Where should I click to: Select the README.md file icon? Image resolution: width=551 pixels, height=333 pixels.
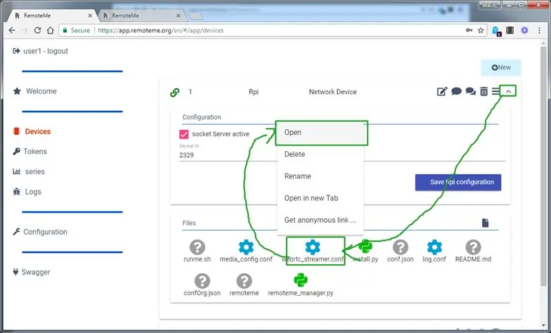pyautogui.click(x=473, y=247)
